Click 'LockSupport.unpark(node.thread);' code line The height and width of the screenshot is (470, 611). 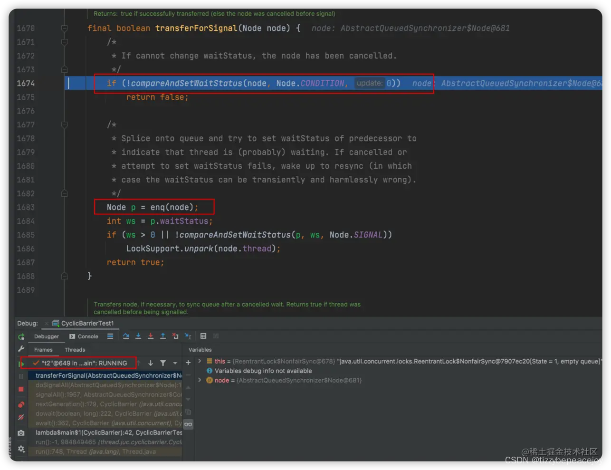pyautogui.click(x=203, y=249)
